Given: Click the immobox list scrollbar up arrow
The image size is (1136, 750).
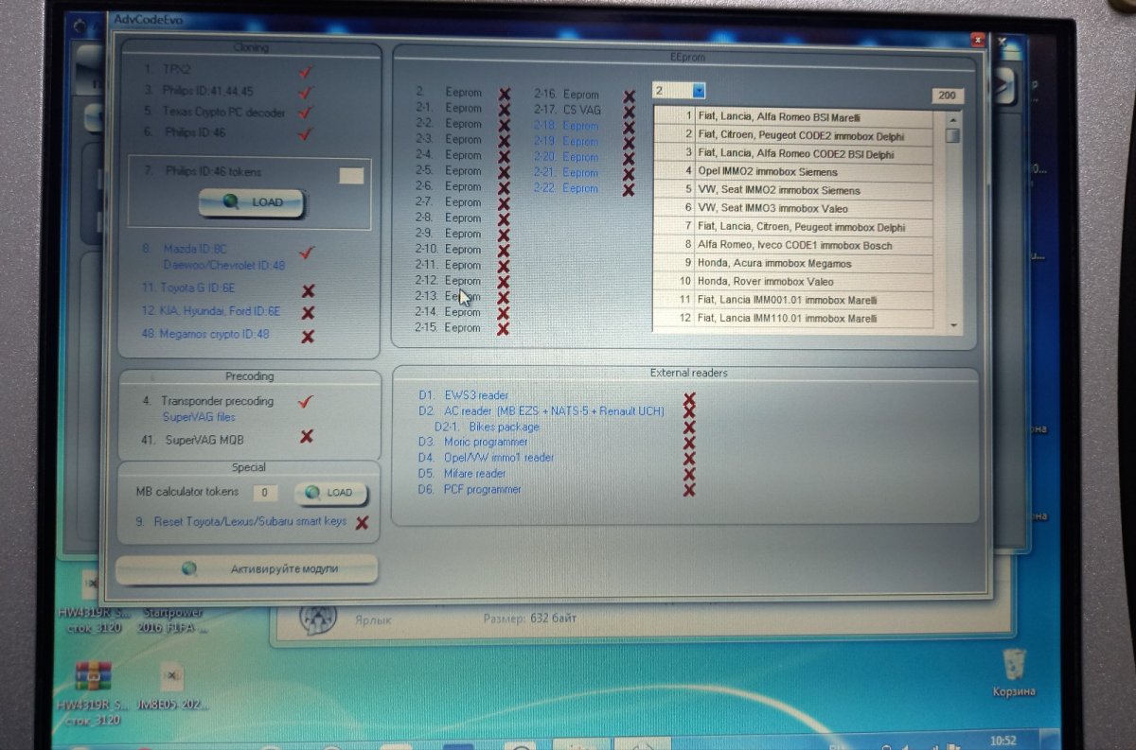Looking at the screenshot, I should [952, 120].
